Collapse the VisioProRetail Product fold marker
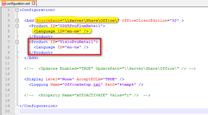Viewport: 208px width, 115px height. click(17, 42)
